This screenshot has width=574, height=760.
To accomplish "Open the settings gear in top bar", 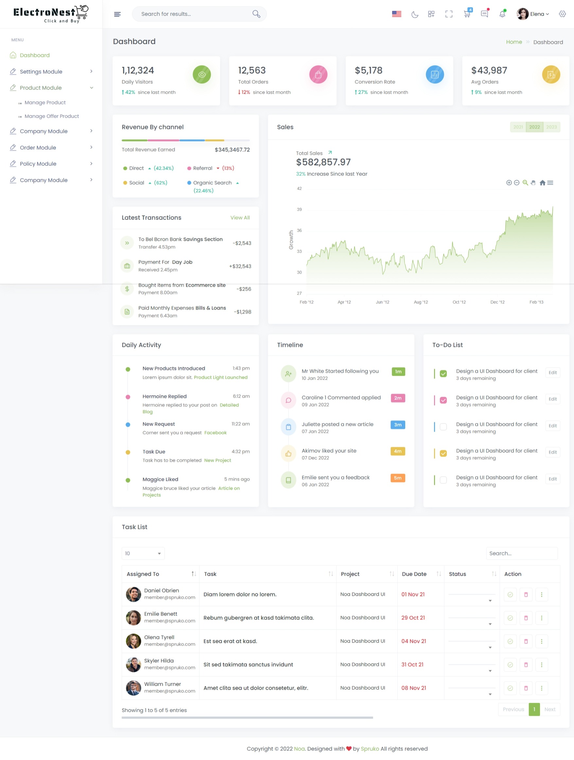I will [x=562, y=14].
